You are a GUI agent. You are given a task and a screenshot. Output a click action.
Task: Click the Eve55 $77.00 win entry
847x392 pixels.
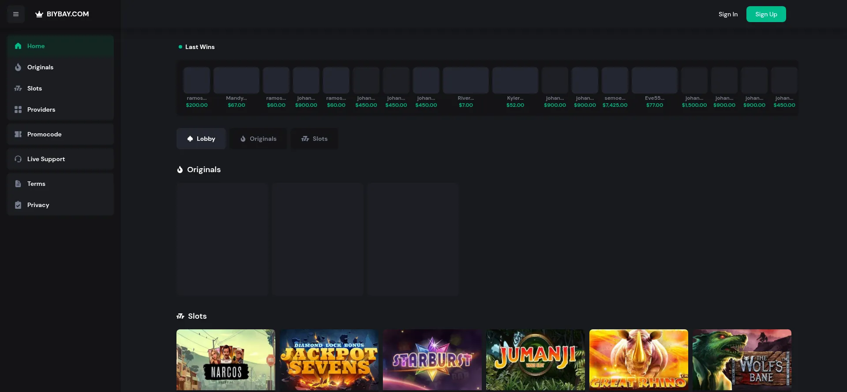(x=655, y=88)
